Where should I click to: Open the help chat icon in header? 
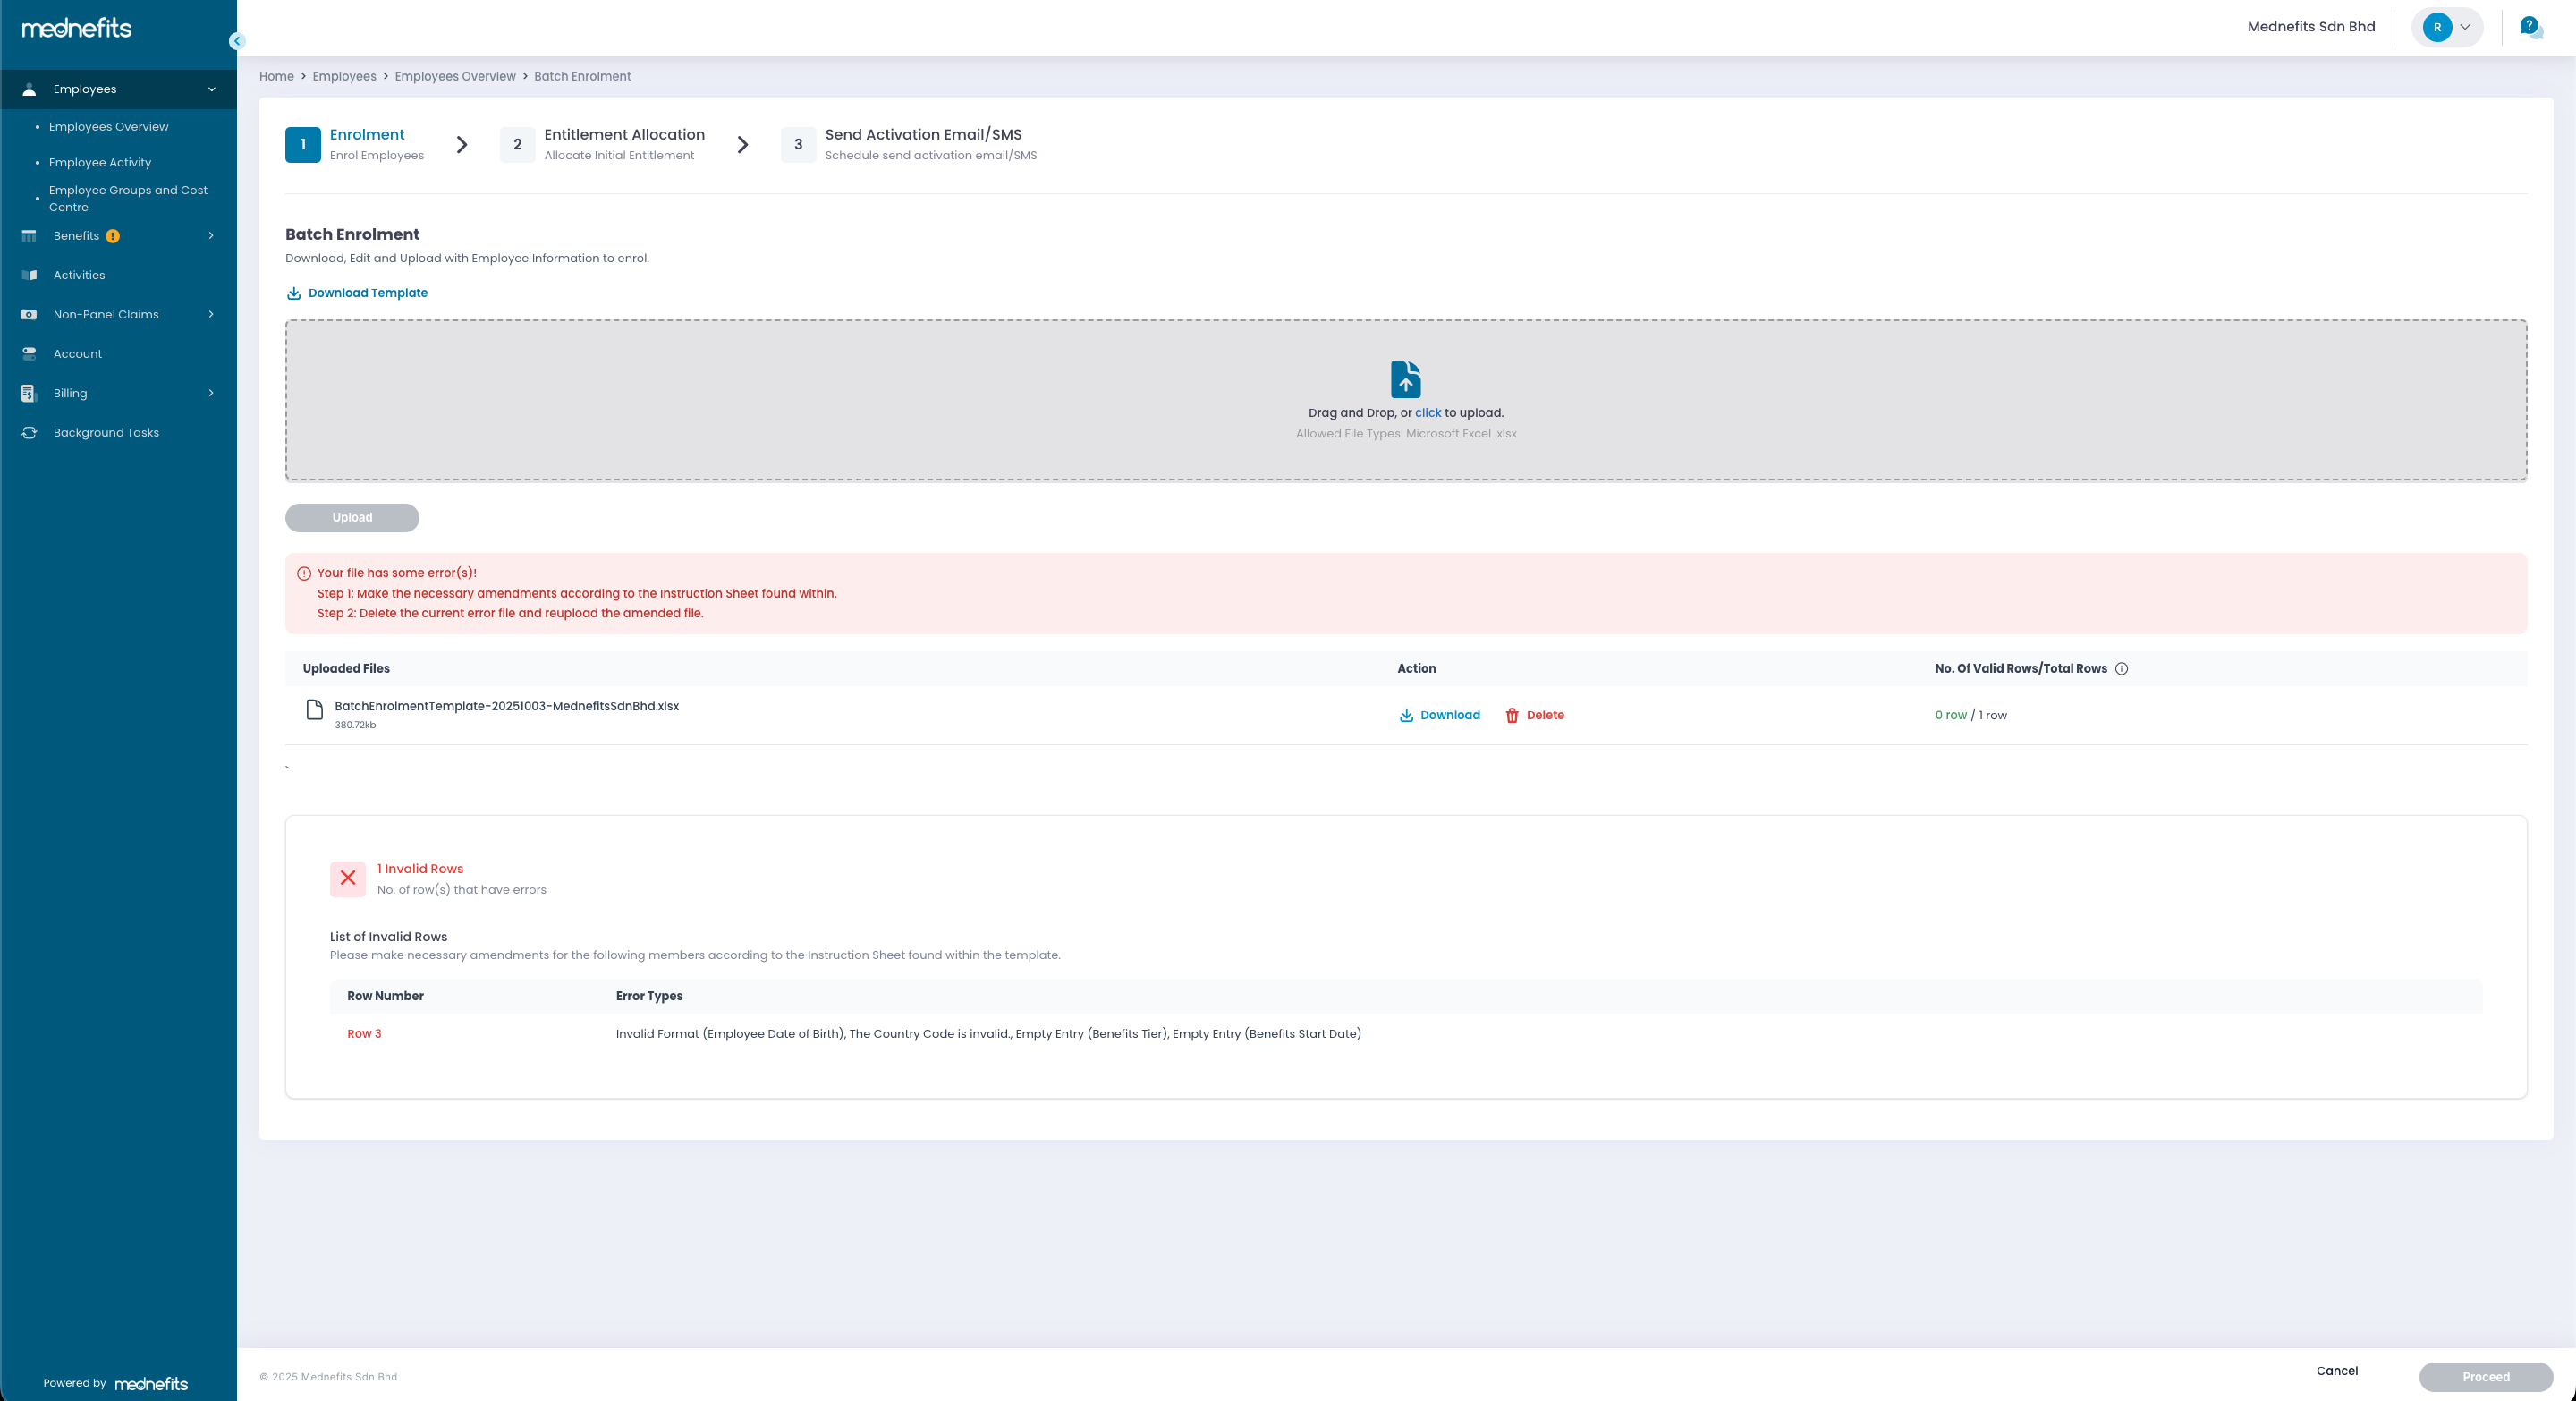click(x=2529, y=27)
